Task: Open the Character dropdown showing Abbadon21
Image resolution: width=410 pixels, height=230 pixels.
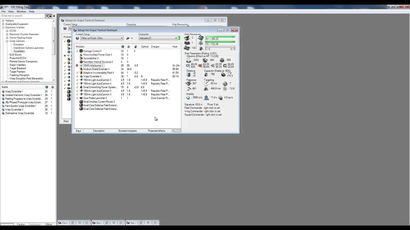Action: 158,38
